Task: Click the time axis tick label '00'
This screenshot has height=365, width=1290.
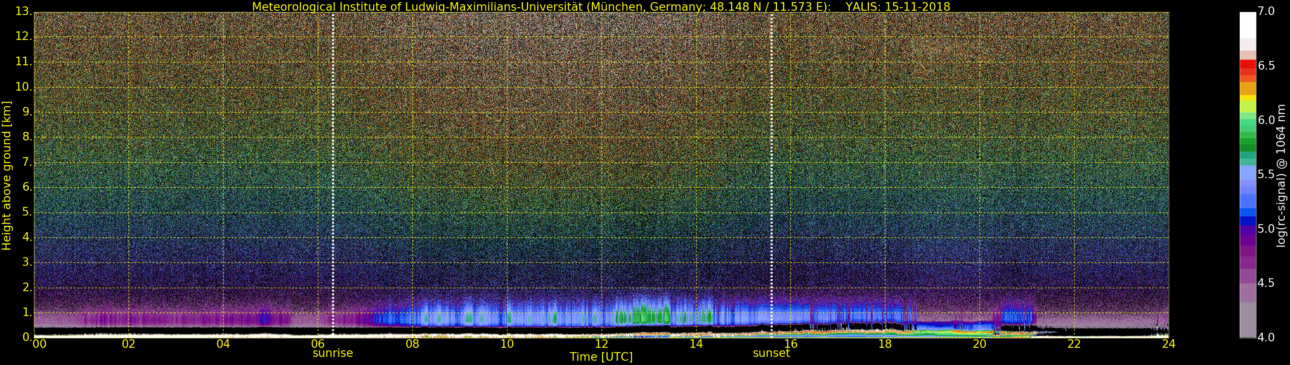Action: (x=39, y=344)
